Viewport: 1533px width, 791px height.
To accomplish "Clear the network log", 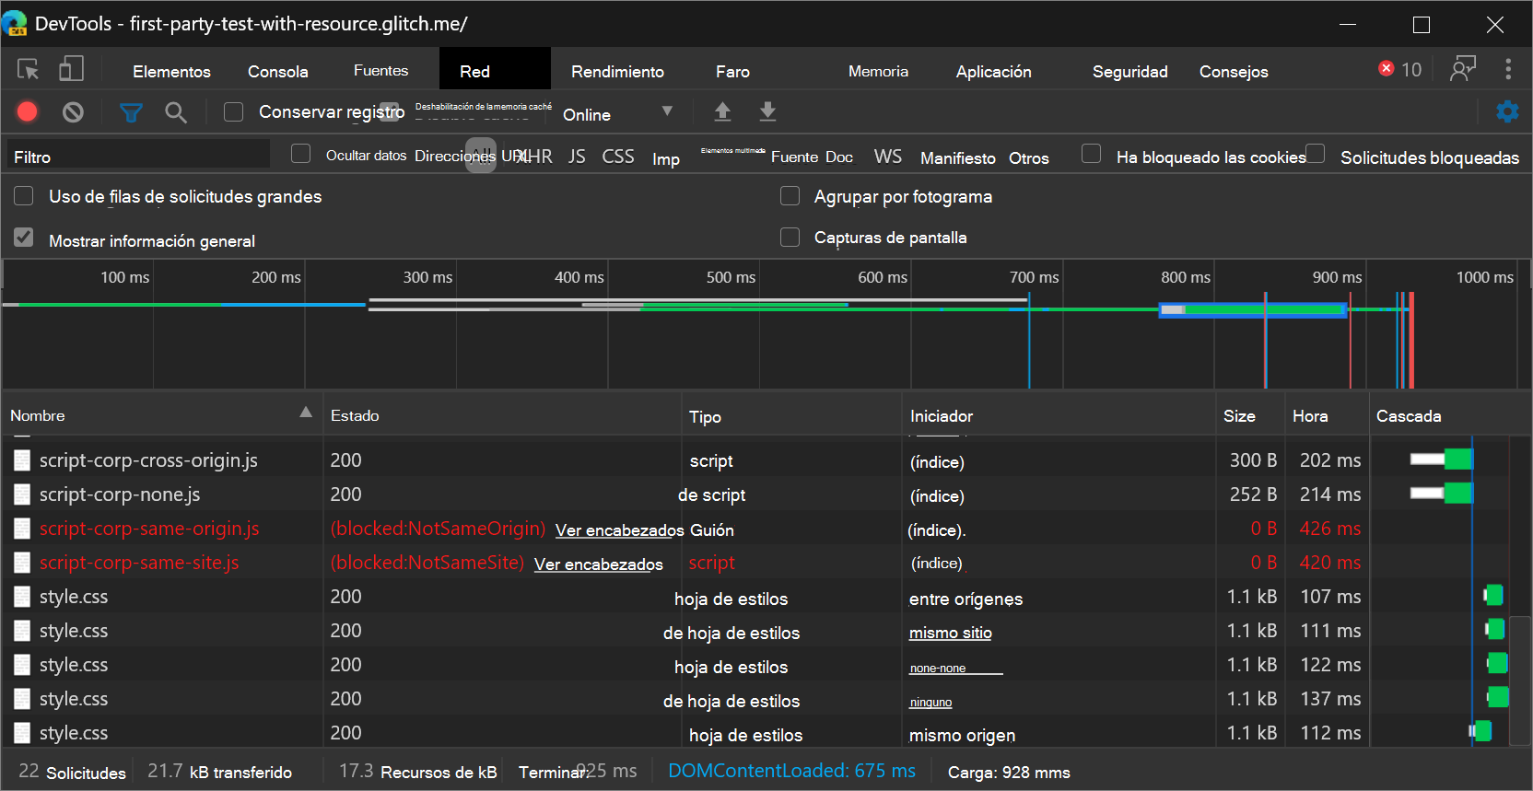I will pyautogui.click(x=73, y=112).
